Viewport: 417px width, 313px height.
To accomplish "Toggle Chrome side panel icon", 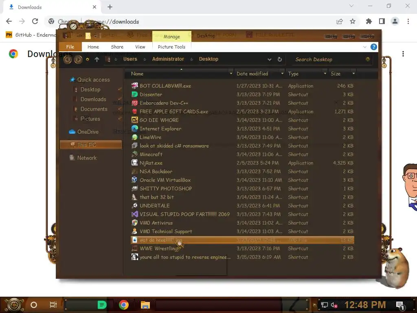I will click(x=382, y=21).
